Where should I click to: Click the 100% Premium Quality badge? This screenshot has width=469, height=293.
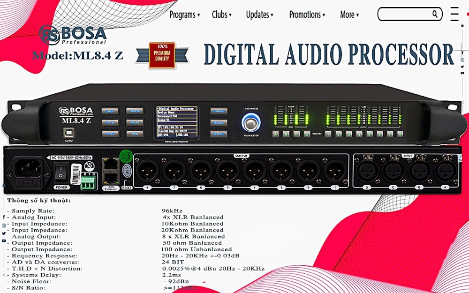[x=162, y=55]
